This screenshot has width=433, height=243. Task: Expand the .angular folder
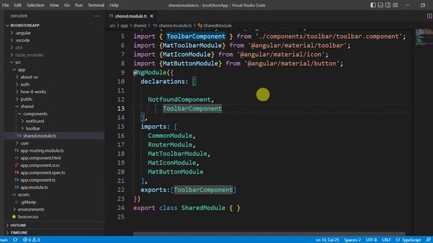click(x=23, y=33)
